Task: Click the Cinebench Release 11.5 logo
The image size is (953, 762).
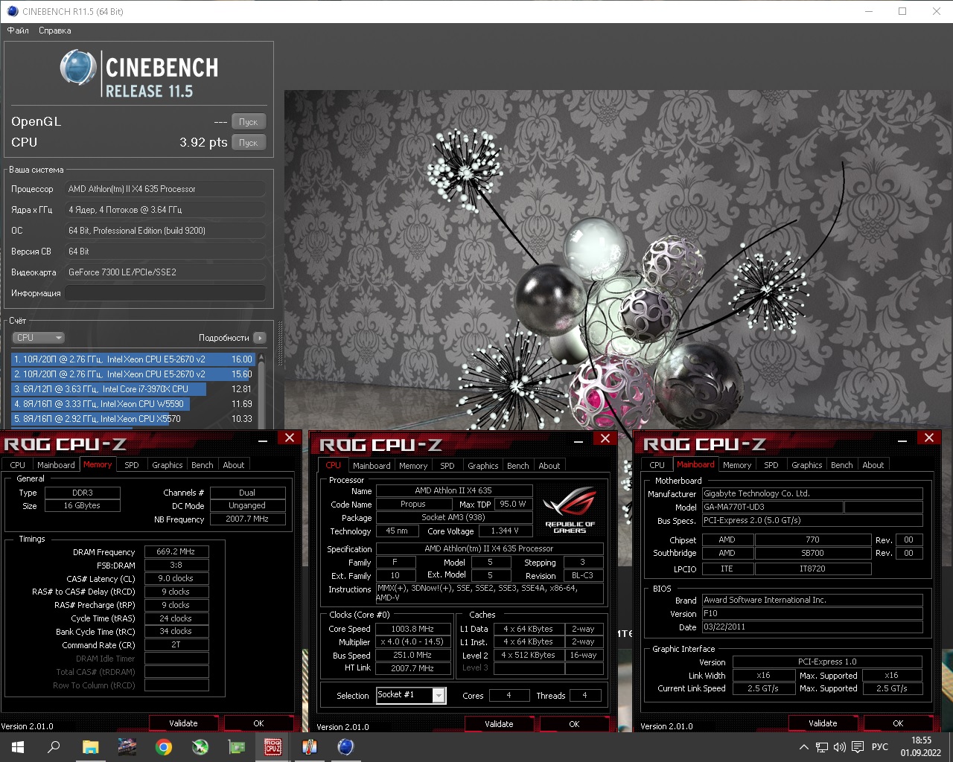Action: [x=139, y=74]
